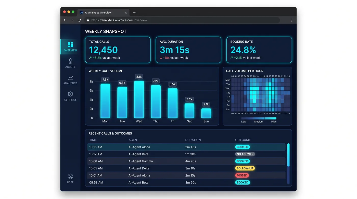
Task: Select the Wed bar in Weekly Call Volume
Action: pyautogui.click(x=139, y=99)
